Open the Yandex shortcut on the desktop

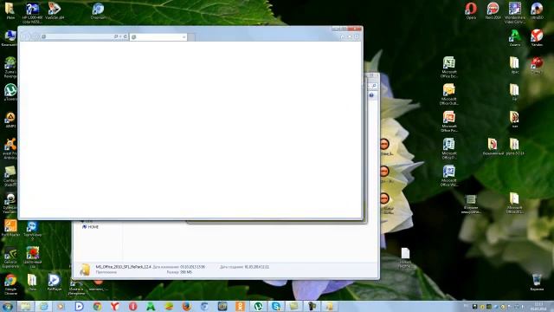(x=537, y=37)
